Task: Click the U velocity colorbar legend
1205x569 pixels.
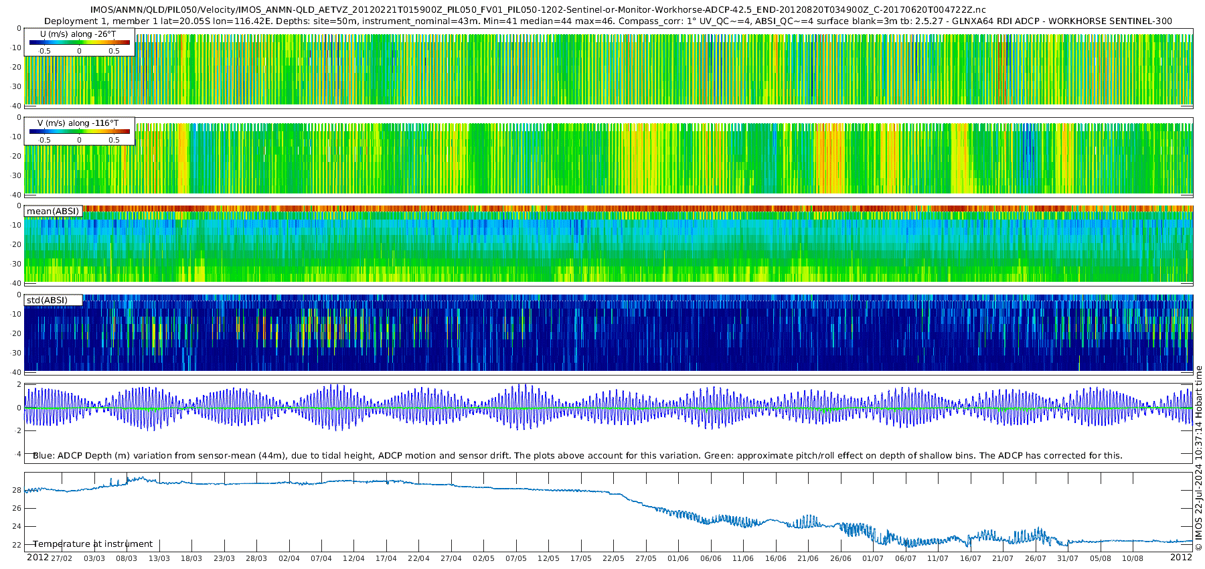Action: (79, 43)
